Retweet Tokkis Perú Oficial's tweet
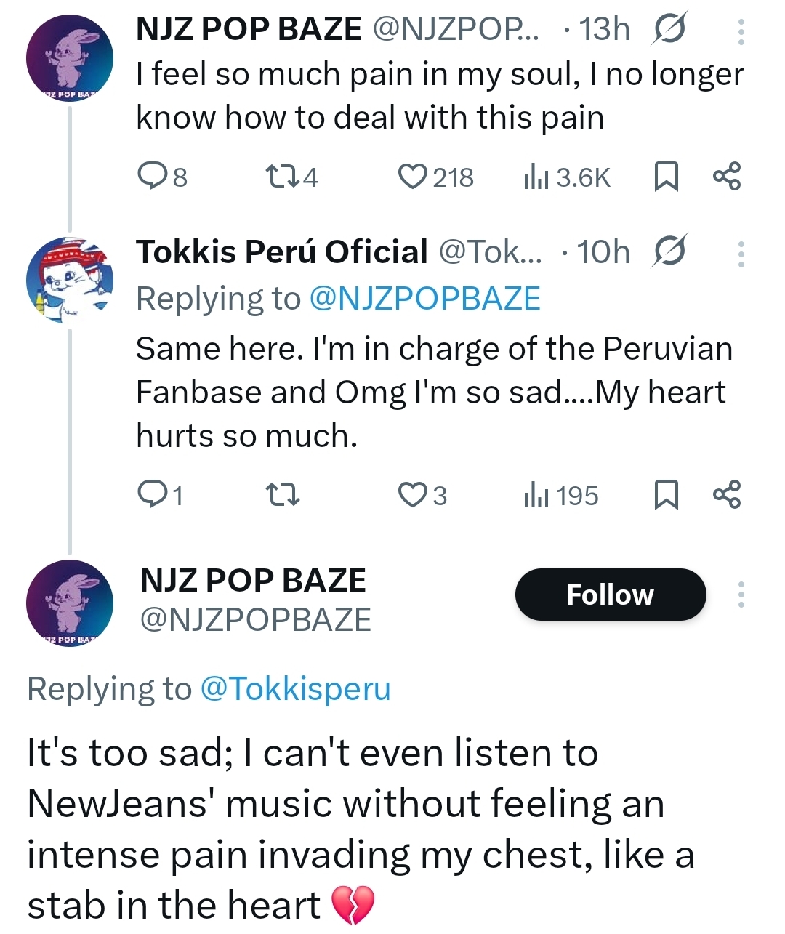Screen dimensions: 785x934 coord(281,495)
